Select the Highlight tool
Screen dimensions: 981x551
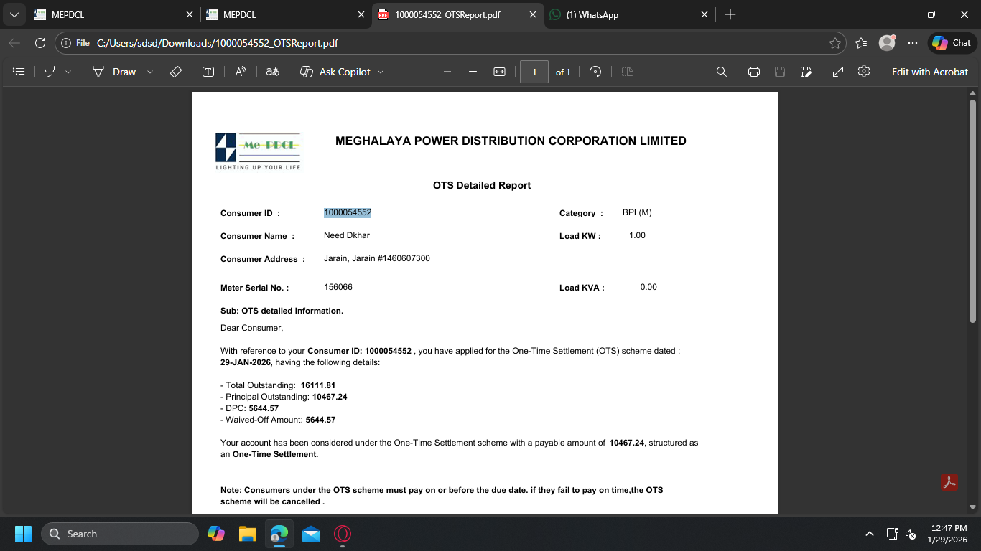[50, 72]
